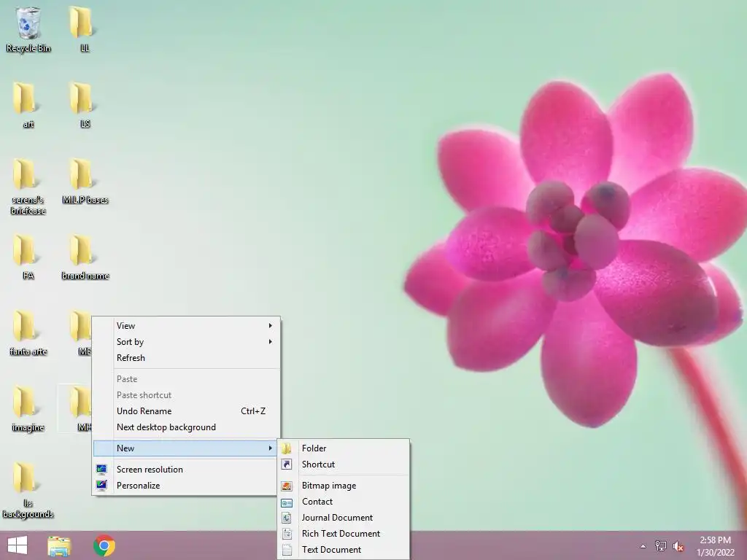Select the FA folder icon

point(28,257)
